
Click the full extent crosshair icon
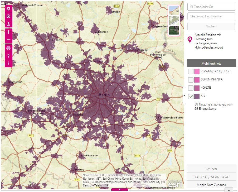coord(8,9)
